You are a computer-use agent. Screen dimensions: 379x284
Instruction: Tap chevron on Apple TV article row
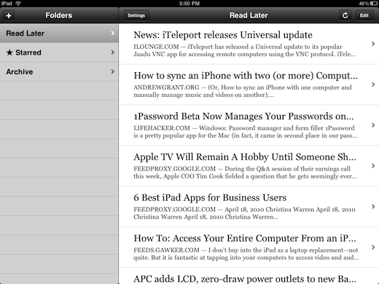pyautogui.click(x=373, y=166)
